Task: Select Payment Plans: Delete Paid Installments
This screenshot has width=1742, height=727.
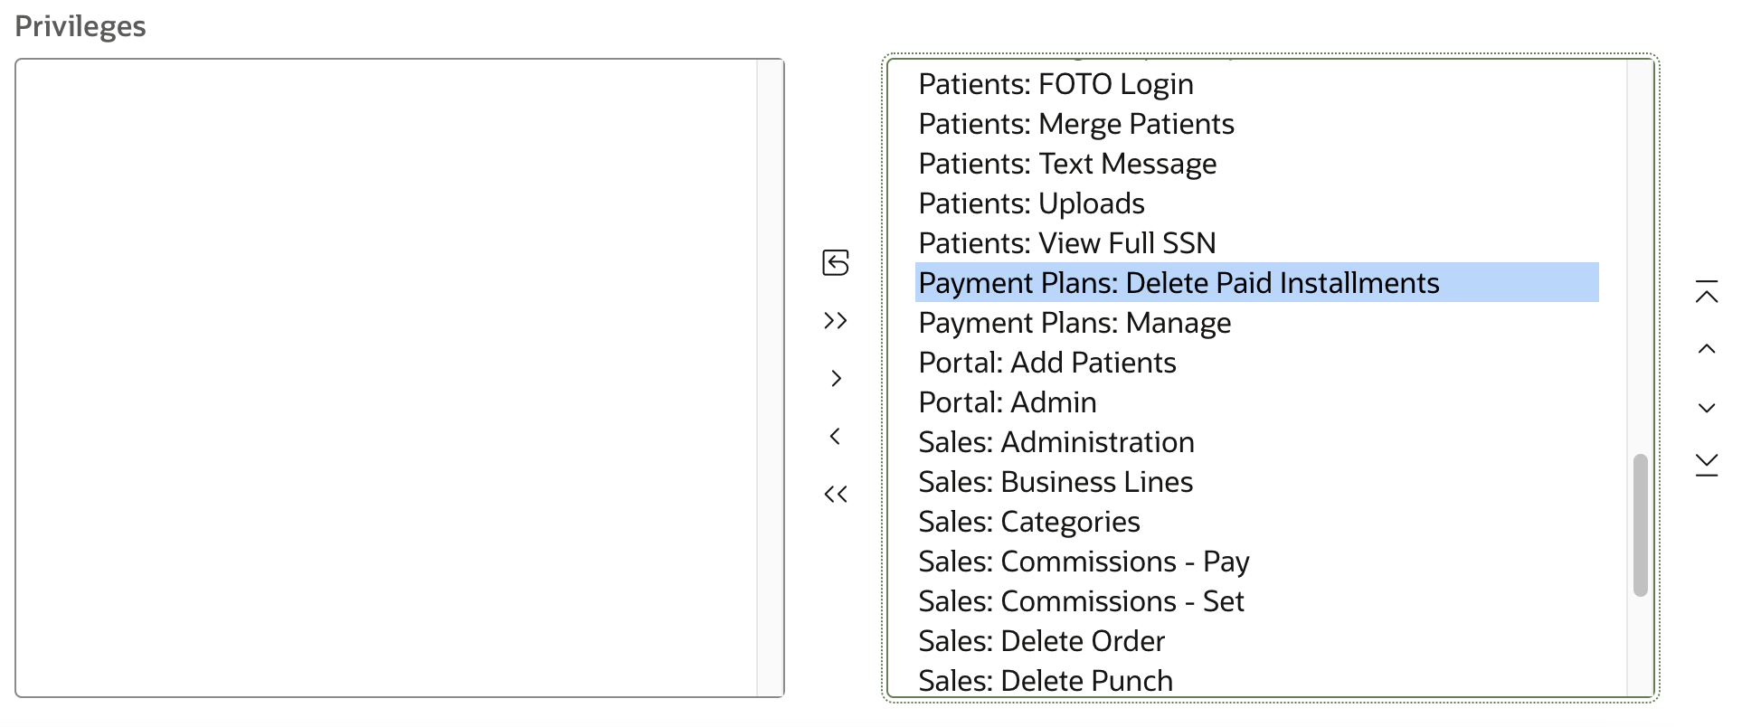Action: pyautogui.click(x=1178, y=283)
